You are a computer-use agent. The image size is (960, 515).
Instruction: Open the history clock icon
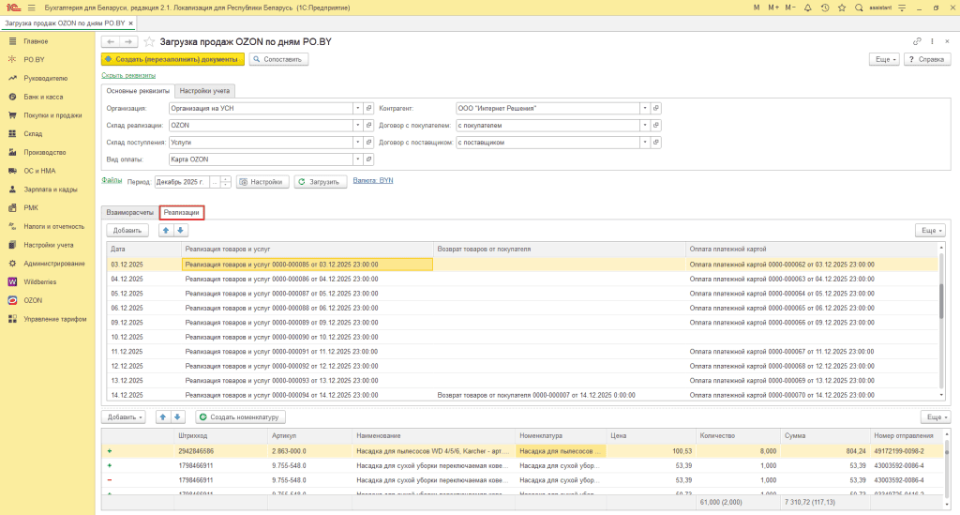[x=825, y=8]
